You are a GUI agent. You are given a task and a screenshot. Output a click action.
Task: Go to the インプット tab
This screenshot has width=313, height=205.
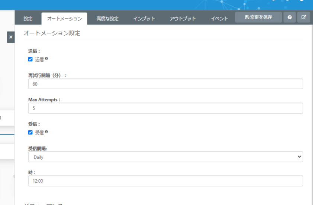point(144,19)
